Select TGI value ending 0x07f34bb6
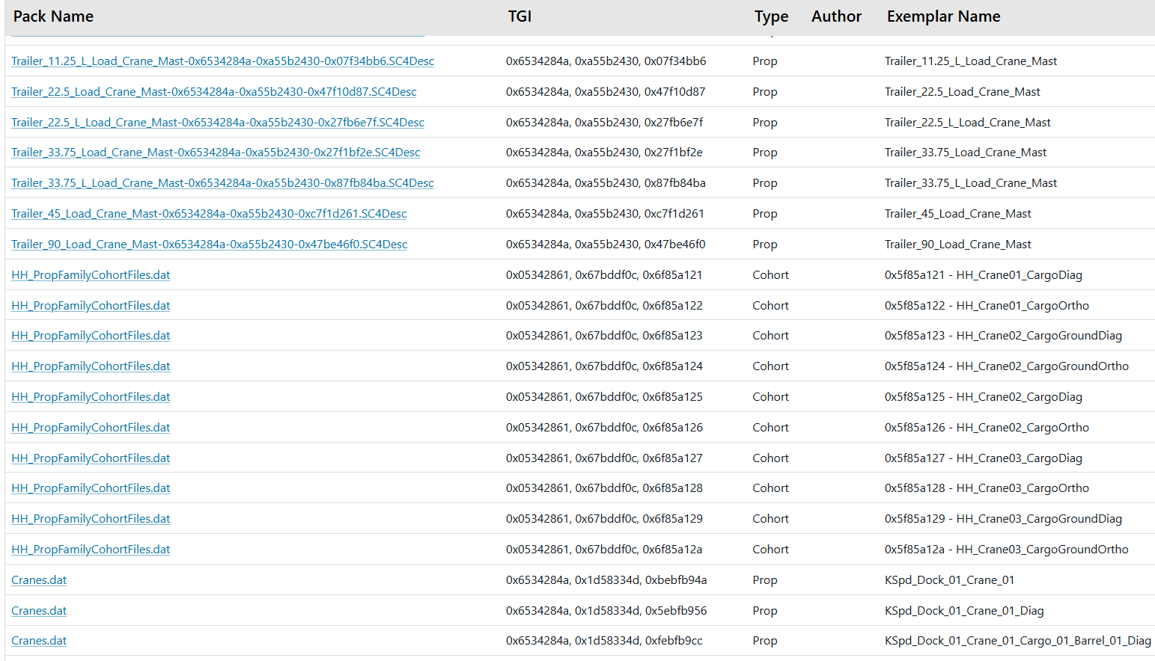1155x661 pixels. 606,61
